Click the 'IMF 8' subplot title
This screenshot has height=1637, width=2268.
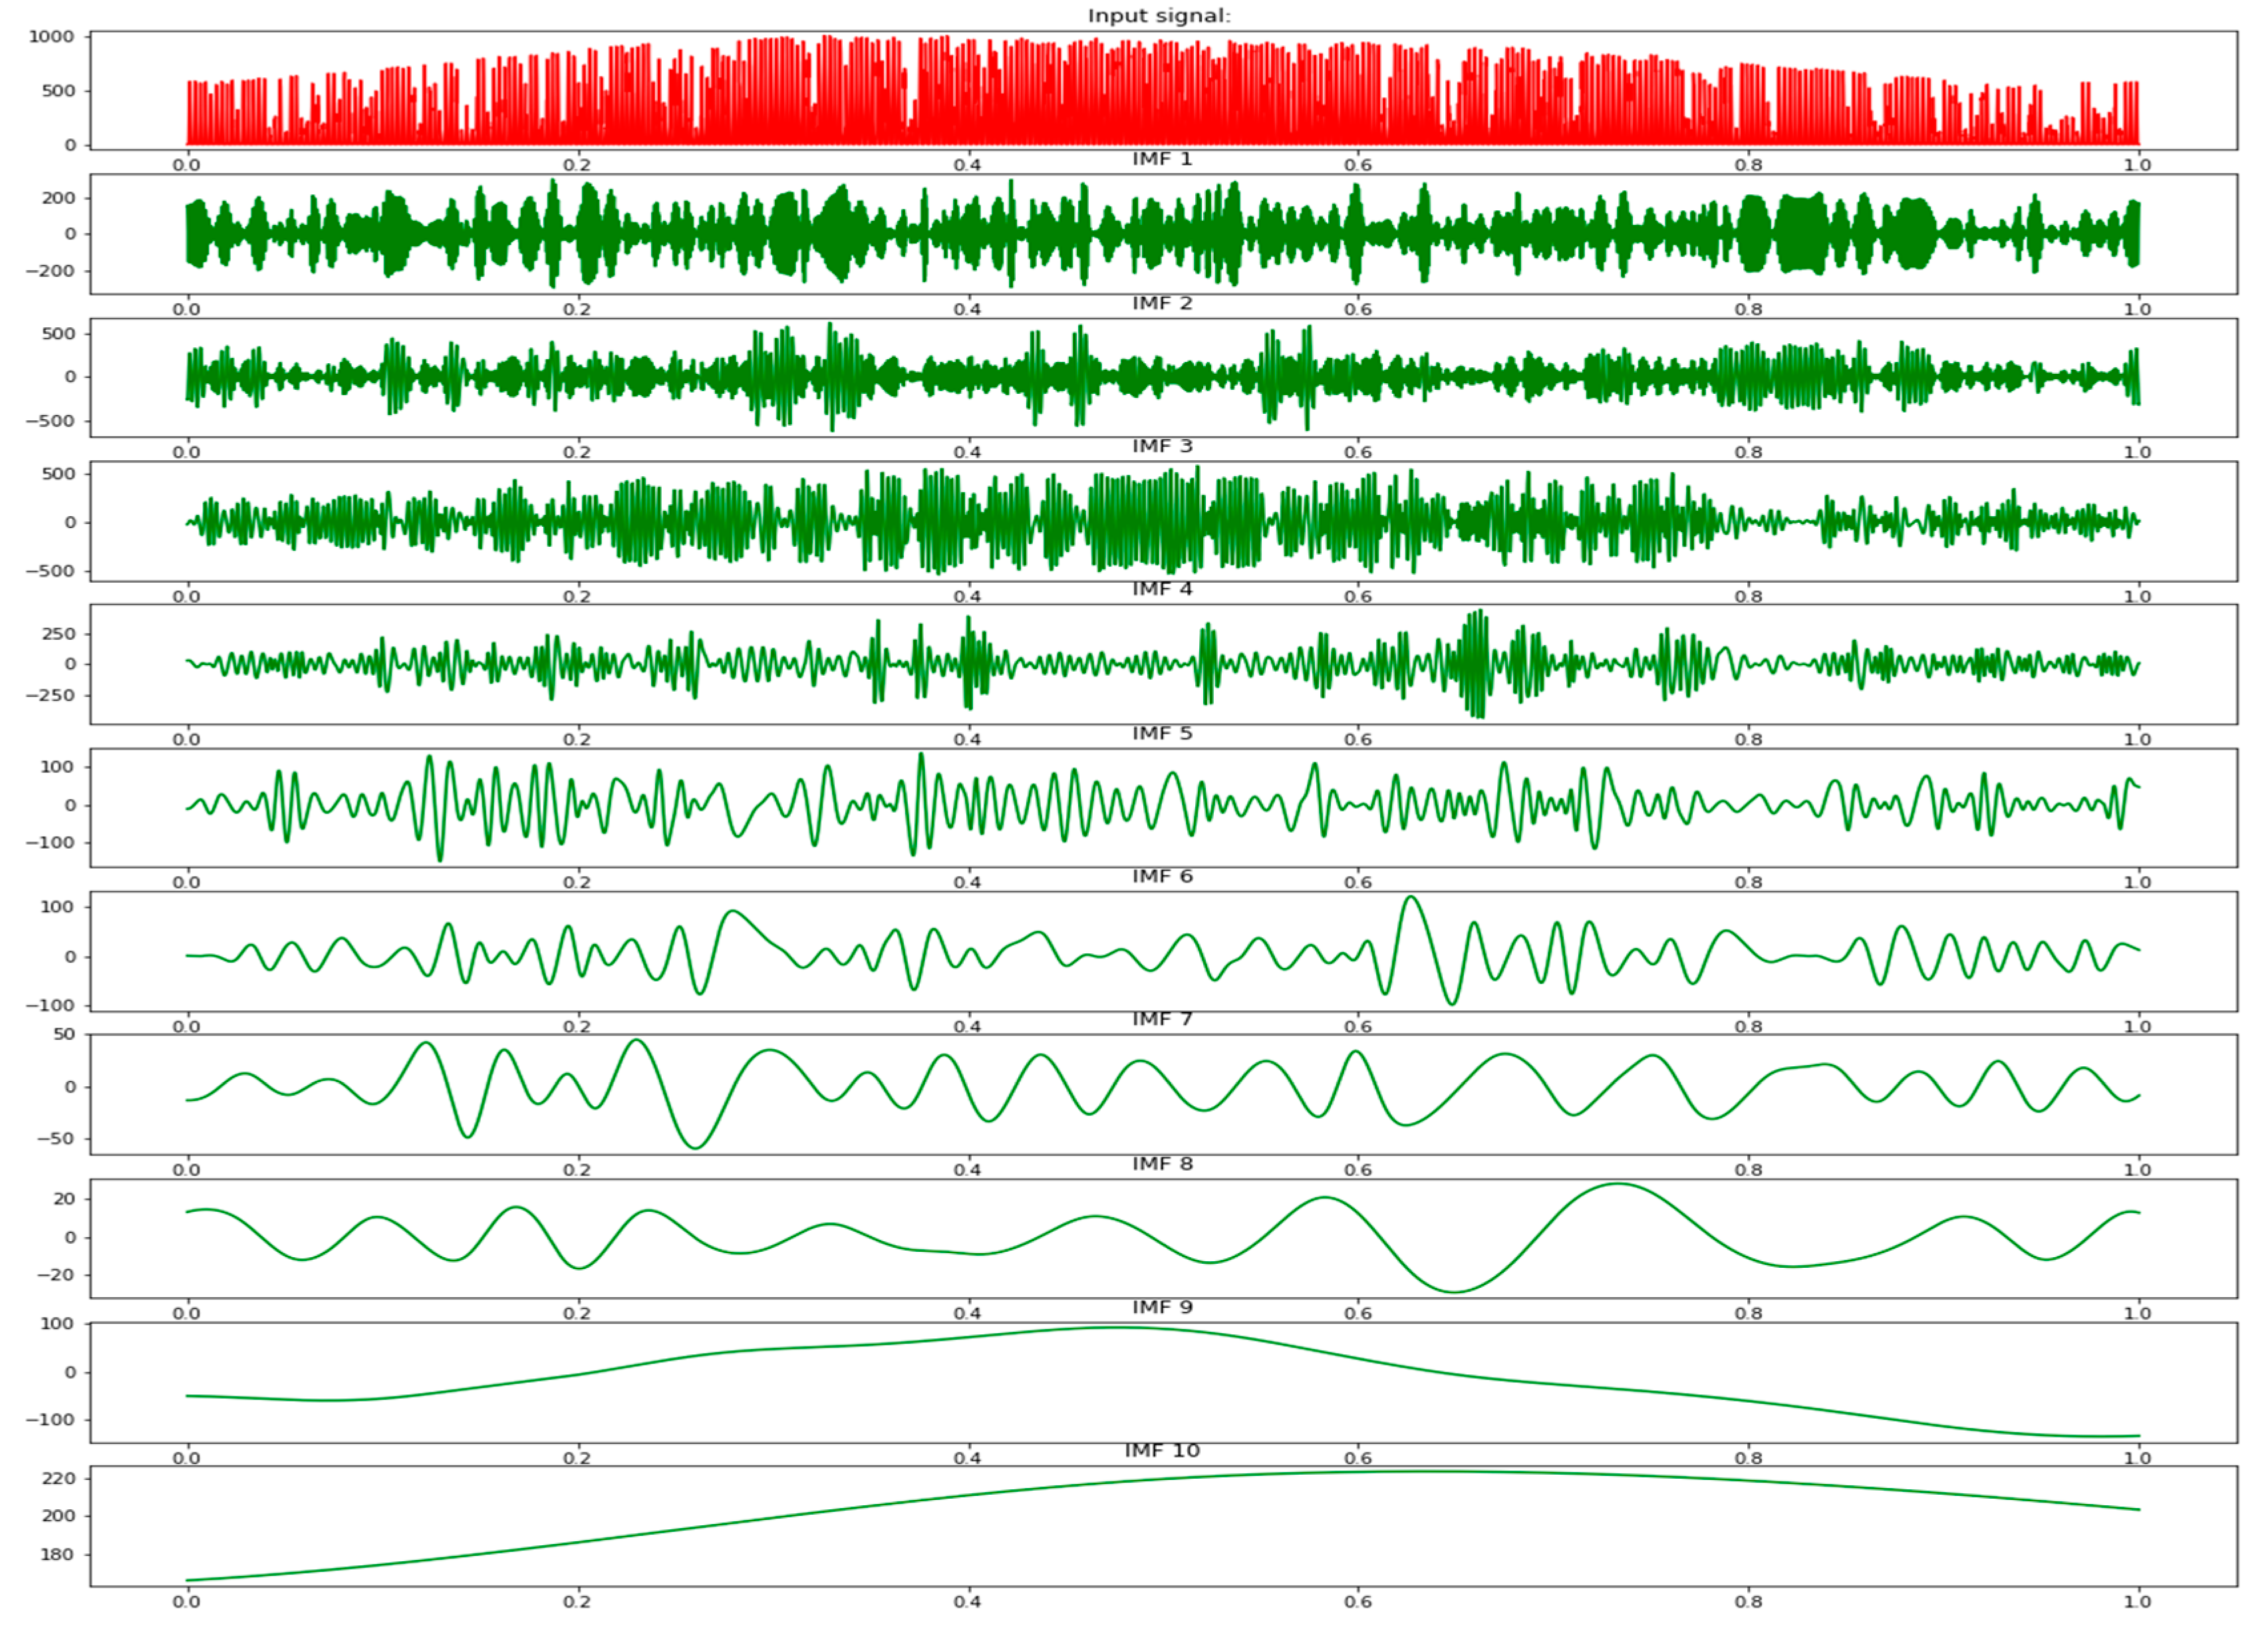(x=1162, y=1164)
